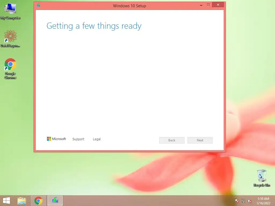Switch to Chrome in the taskbar
This screenshot has height=206, width=275.
[x=38, y=201]
